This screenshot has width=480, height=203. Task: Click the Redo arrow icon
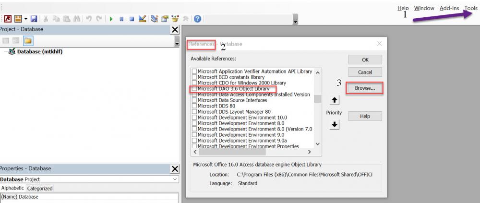(x=99, y=19)
